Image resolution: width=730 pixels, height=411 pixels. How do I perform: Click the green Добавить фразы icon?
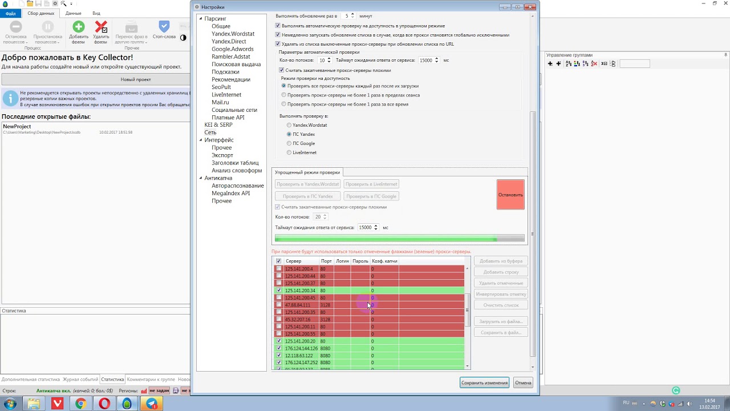[x=79, y=26]
